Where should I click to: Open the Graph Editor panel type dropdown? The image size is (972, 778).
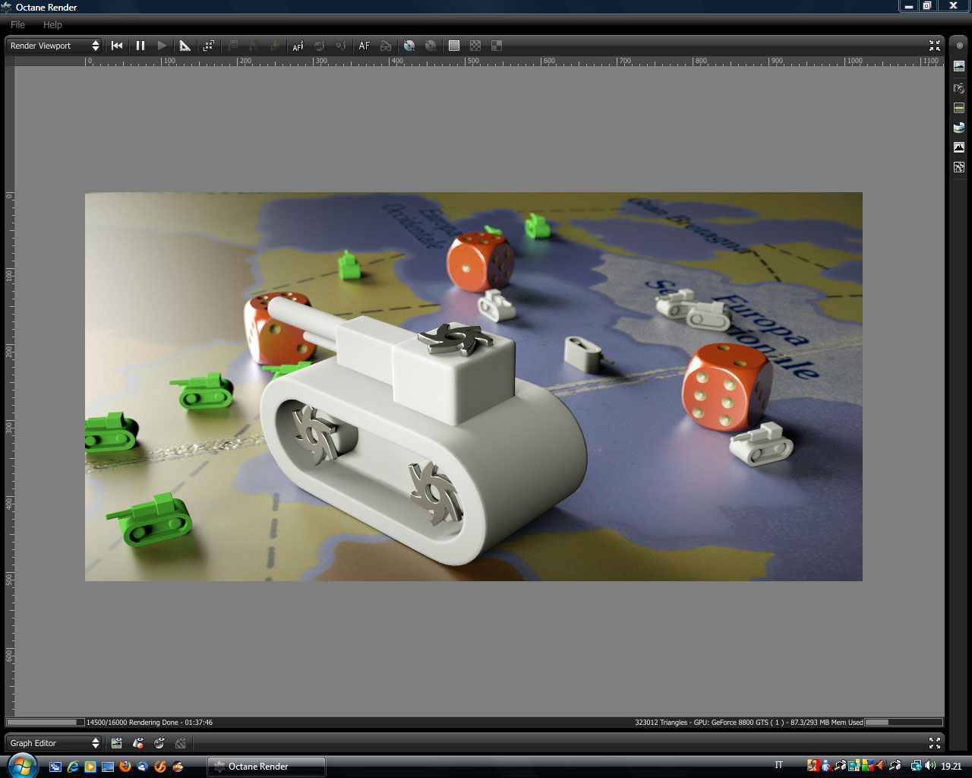[54, 743]
